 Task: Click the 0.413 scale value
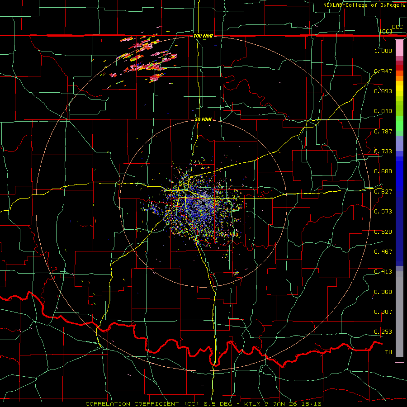[383, 272]
